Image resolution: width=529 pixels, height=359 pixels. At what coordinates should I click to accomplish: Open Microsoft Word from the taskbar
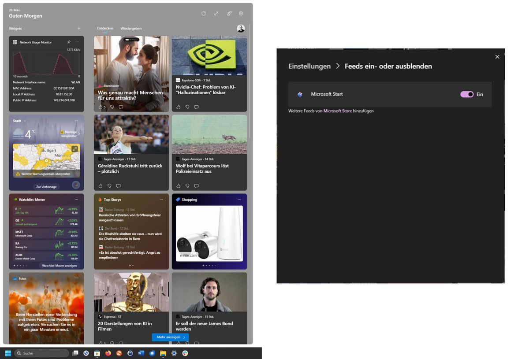[x=141, y=353]
